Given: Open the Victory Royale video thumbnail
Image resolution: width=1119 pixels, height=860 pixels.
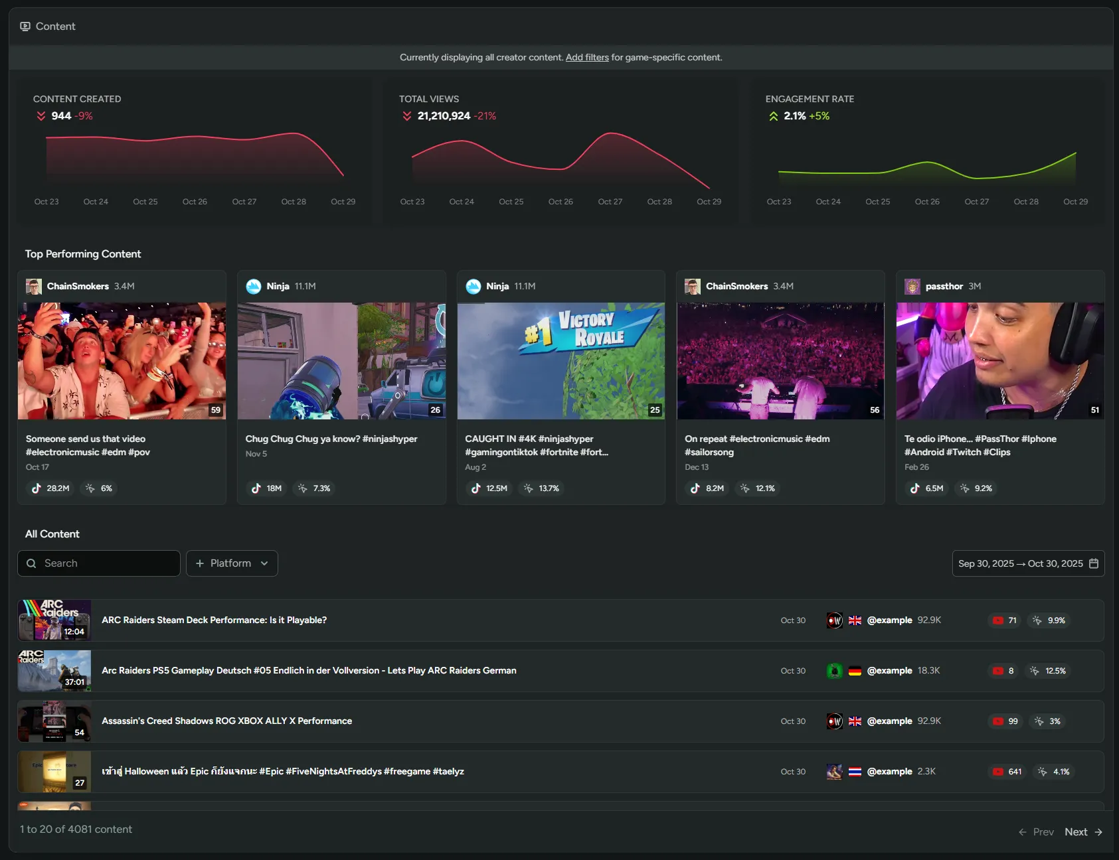Looking at the screenshot, I should 560,361.
